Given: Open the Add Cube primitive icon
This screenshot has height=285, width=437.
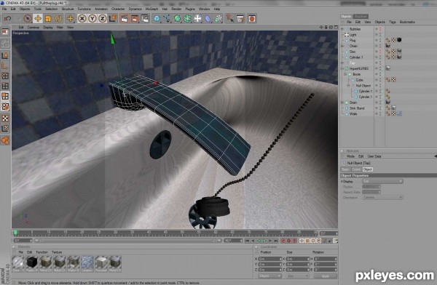Looking at the screenshot, I should [x=157, y=19].
